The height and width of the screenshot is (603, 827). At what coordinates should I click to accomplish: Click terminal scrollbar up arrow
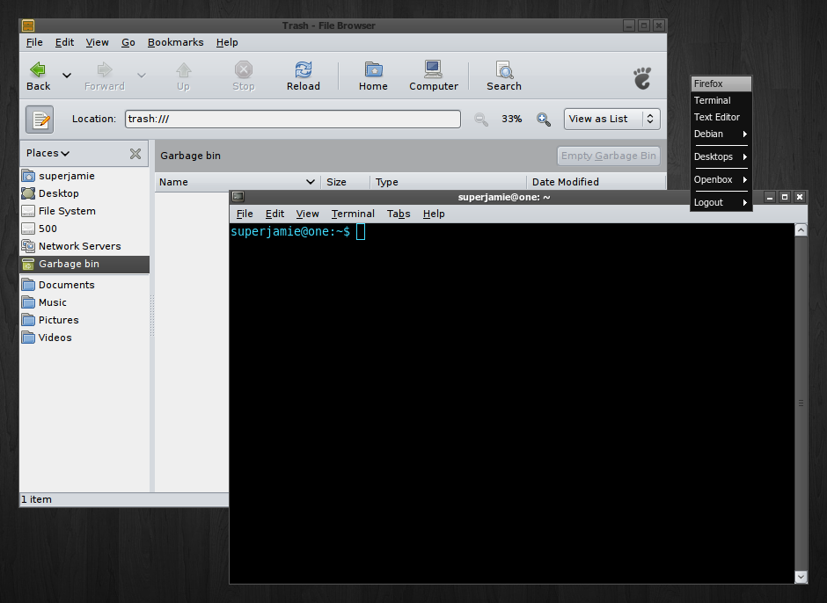tap(801, 229)
